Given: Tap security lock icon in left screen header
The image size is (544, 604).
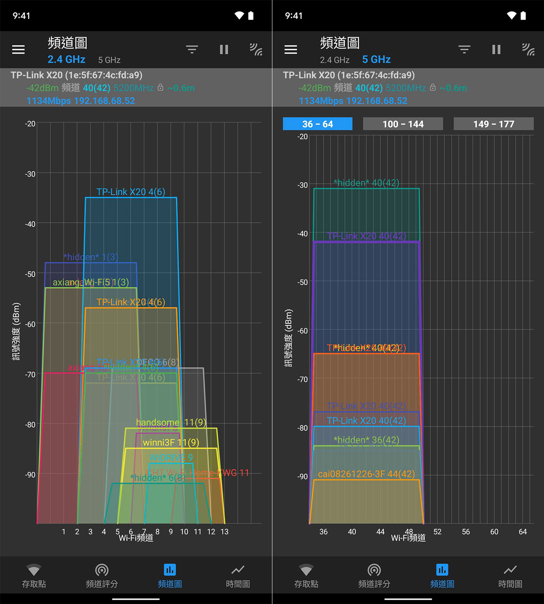Looking at the screenshot, I should 161,88.
